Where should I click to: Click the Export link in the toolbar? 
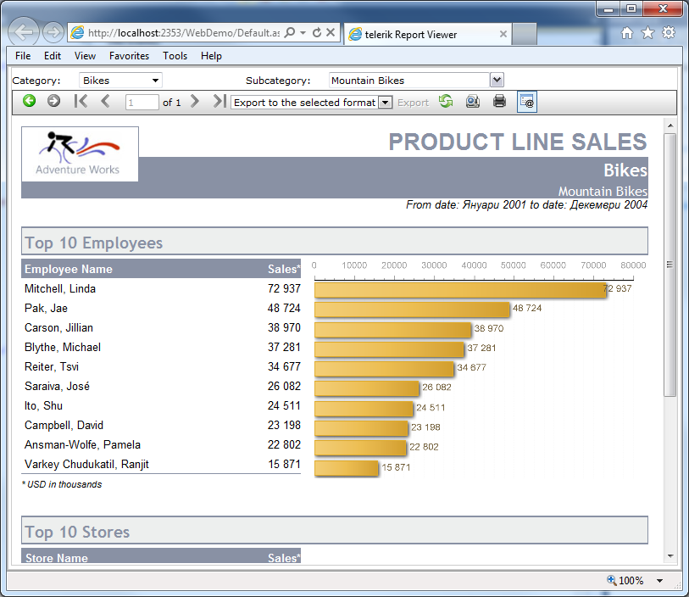pyautogui.click(x=414, y=101)
